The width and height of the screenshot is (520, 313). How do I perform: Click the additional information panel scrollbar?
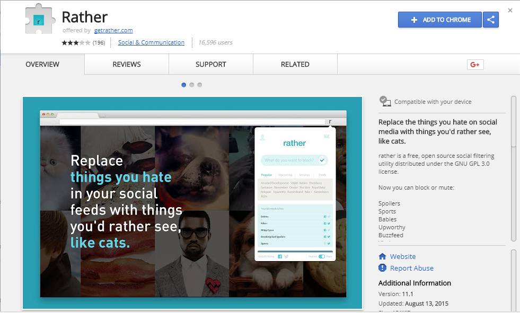click(514, 281)
